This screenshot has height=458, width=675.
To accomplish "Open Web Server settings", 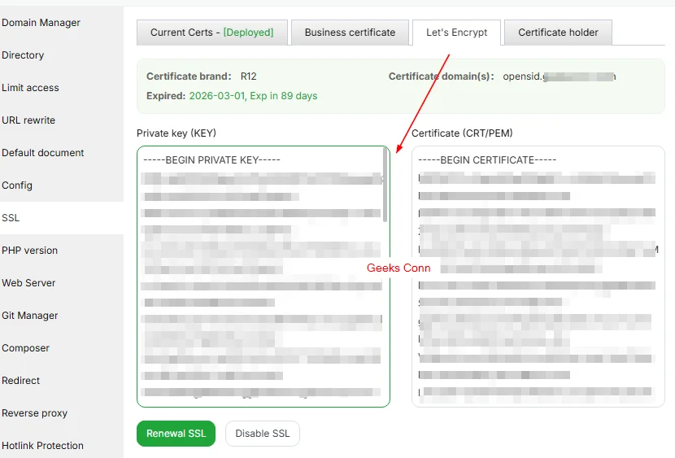I will tap(28, 283).
